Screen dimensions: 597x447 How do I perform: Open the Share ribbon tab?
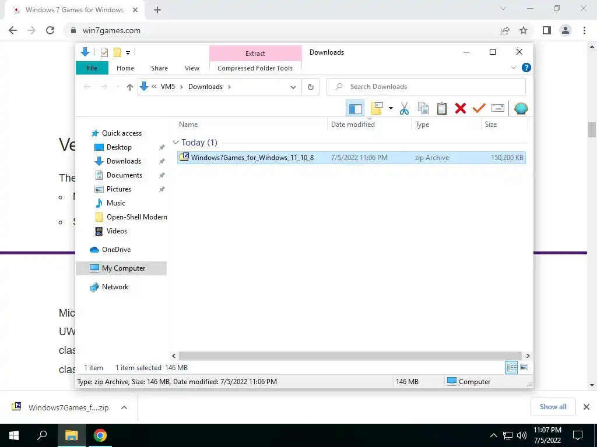159,68
